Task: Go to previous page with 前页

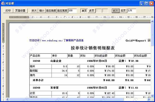Action: pyautogui.click(x=115, y=11)
